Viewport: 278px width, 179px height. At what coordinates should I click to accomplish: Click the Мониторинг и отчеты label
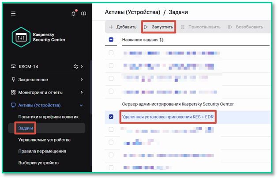pos(41,92)
